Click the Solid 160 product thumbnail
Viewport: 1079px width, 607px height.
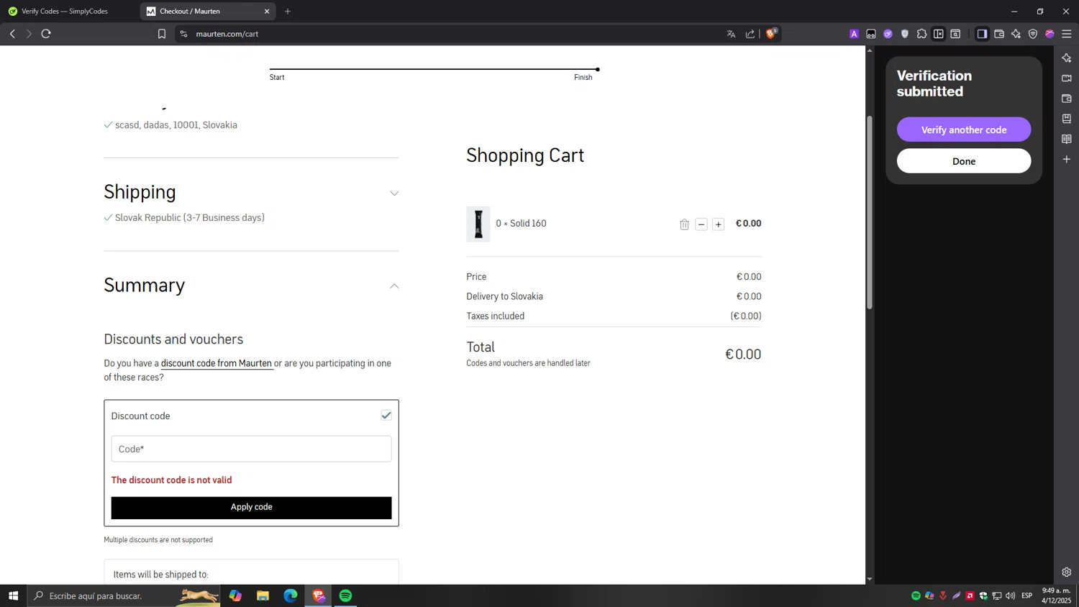pyautogui.click(x=478, y=224)
